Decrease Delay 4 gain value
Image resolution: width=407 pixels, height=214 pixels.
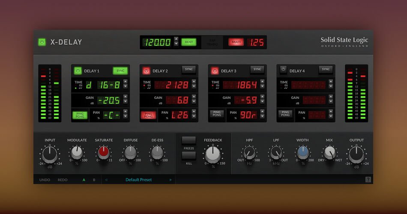point(331,101)
